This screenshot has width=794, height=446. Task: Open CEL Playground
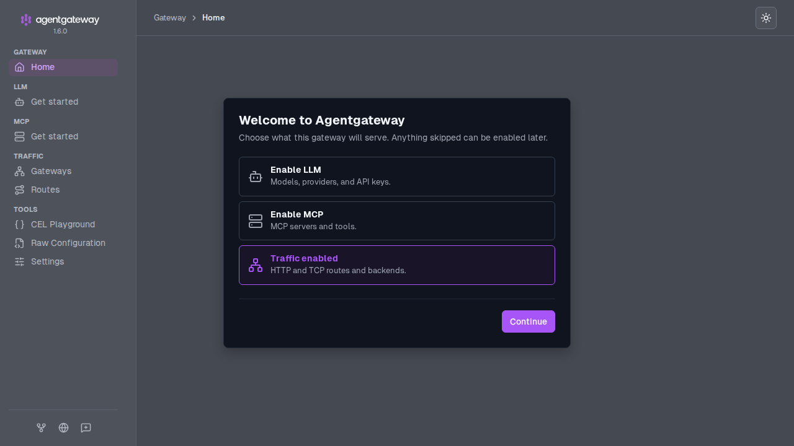[63, 224]
